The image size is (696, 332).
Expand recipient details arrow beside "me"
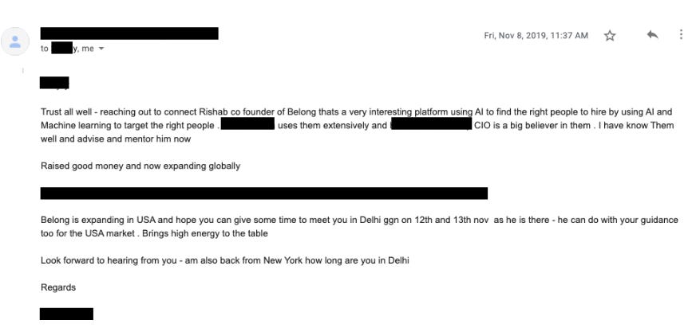[x=101, y=49]
